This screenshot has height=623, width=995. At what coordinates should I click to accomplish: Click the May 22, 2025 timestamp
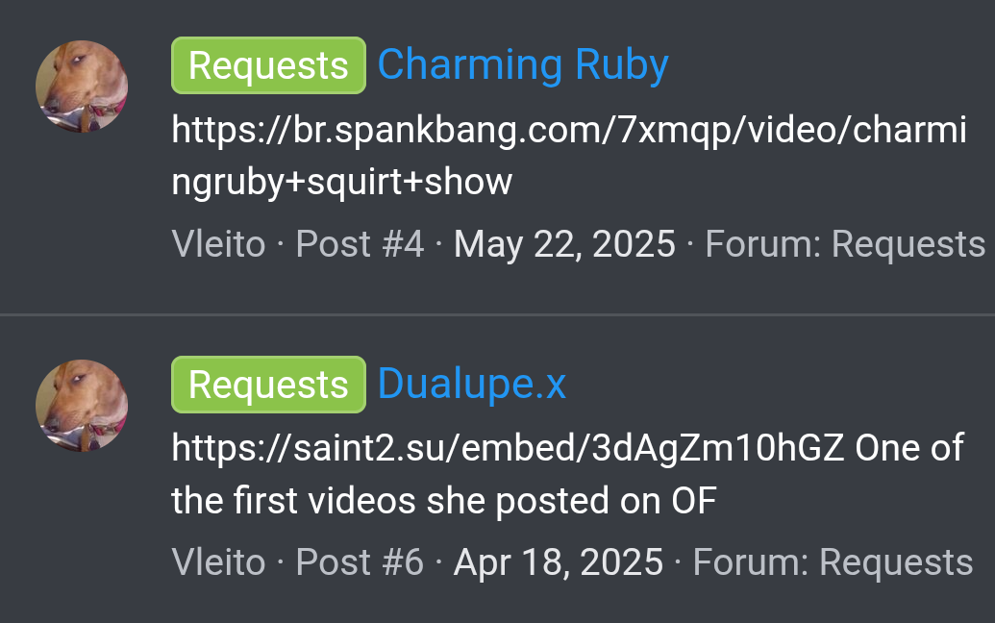tap(564, 245)
